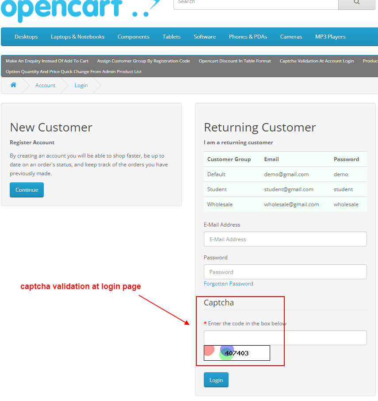
Task: Click the Account breadcrumb link
Action: [x=45, y=85]
